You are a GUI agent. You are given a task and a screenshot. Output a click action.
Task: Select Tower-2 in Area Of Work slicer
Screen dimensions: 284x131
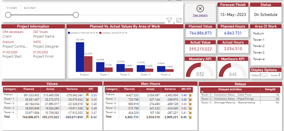point(258,46)
